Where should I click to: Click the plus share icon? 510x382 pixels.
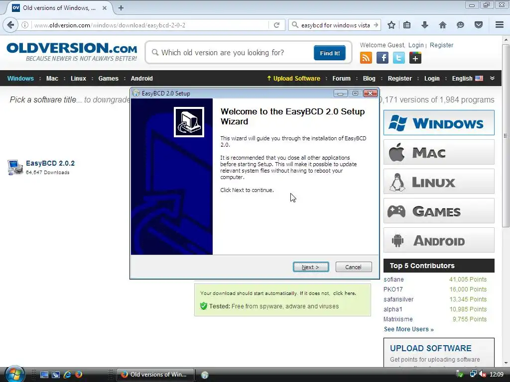click(415, 58)
